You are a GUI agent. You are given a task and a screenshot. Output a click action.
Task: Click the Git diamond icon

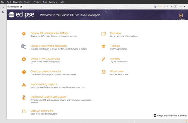click(24, 72)
